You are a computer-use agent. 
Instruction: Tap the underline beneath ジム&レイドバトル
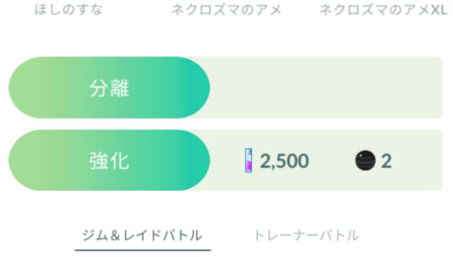click(143, 250)
